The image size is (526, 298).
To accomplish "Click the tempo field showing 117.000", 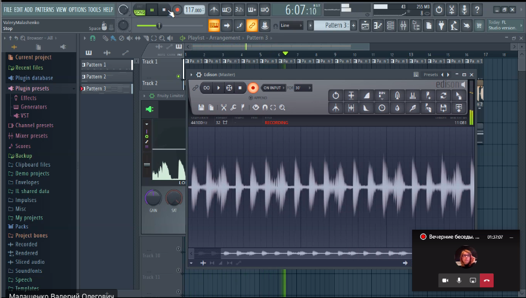I will click(193, 10).
